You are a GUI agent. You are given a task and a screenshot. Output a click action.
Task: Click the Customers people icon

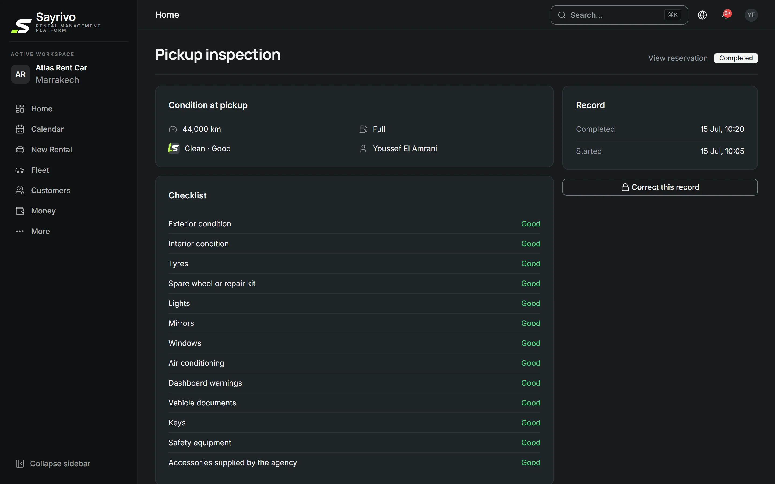(x=20, y=190)
